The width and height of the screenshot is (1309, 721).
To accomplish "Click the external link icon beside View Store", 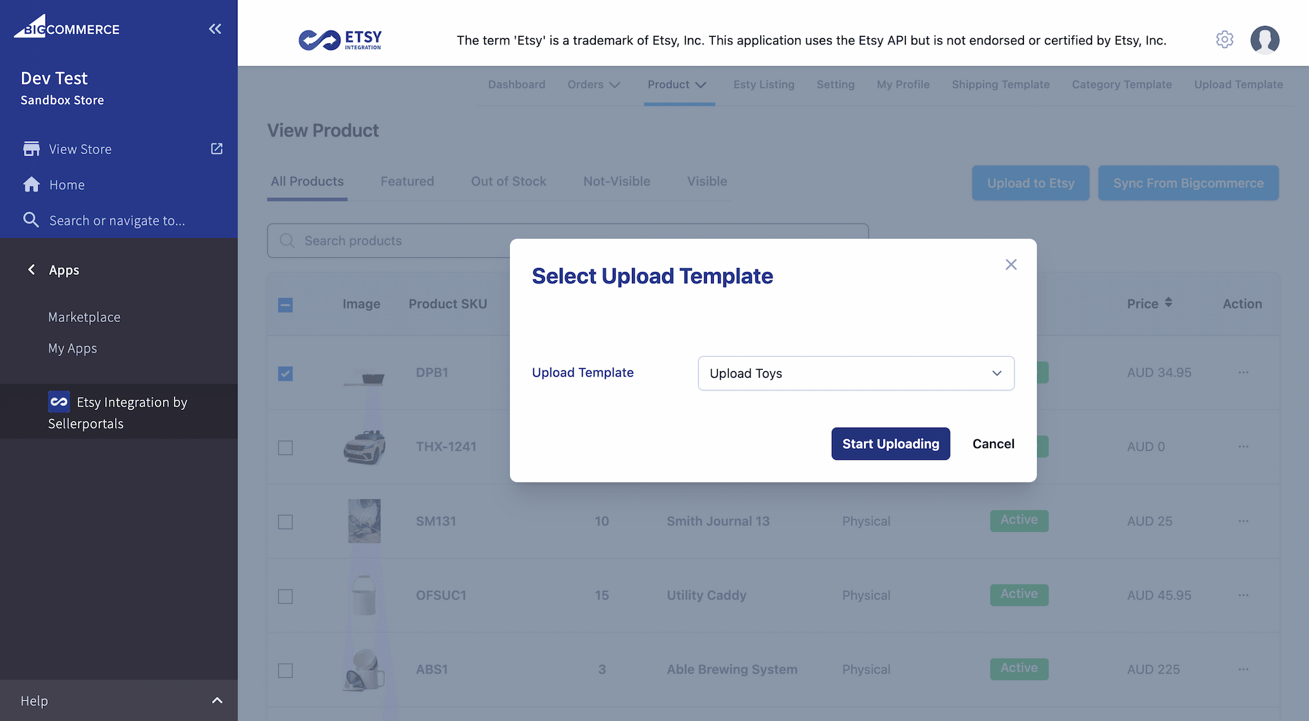I will pos(217,149).
